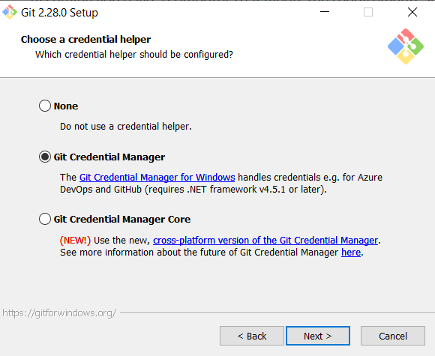Minimize the Git Setup window
435x356 pixels.
point(325,12)
